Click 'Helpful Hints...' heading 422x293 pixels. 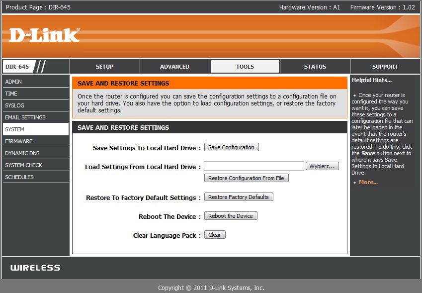372,80
